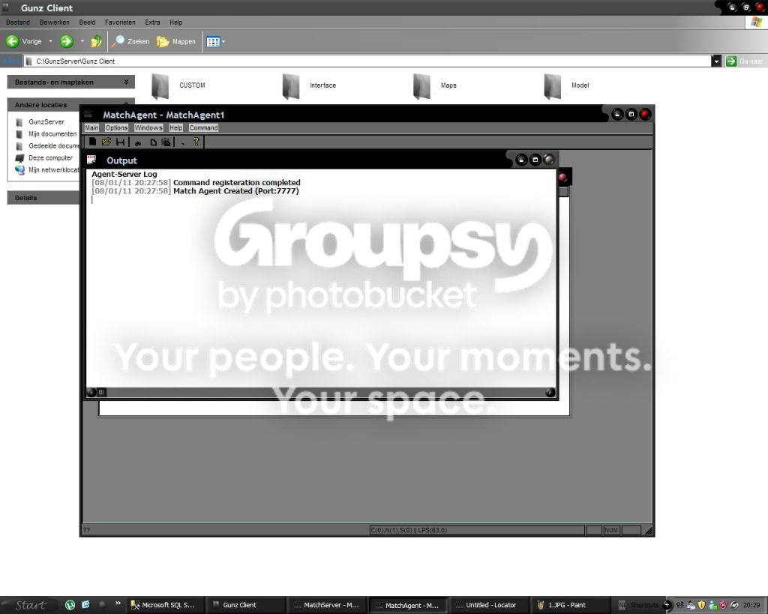This screenshot has width=768, height=614.
Task: Switch to Microsoft SQL Server taskbar item
Action: [x=163, y=605]
